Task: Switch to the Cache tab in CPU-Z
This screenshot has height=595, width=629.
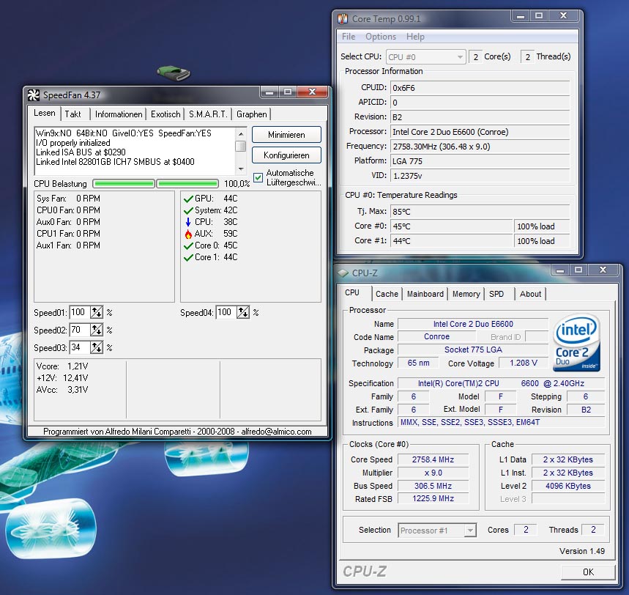Action: click(x=387, y=294)
